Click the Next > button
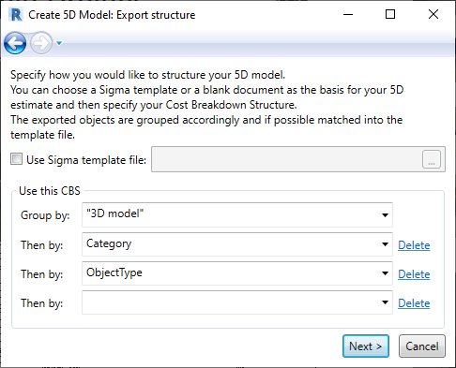Viewport: 456px width, 368px height. [366, 346]
